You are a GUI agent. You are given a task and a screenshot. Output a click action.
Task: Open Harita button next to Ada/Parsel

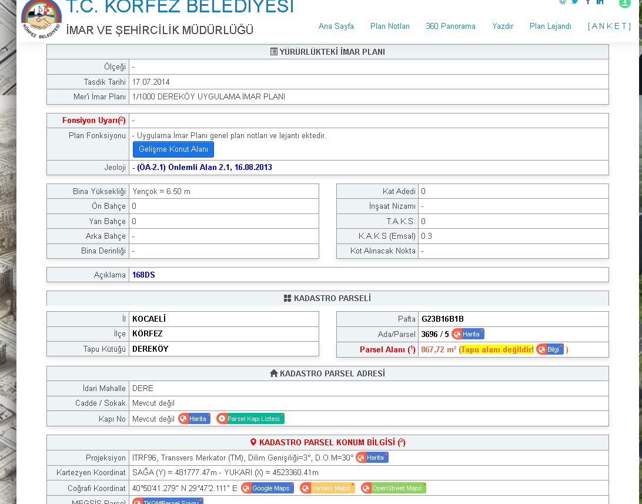[x=468, y=334]
